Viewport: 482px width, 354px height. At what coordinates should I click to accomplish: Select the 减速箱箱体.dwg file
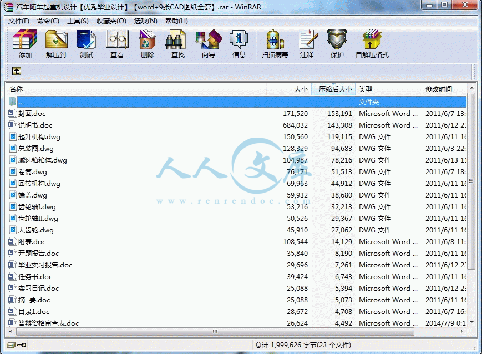(42, 160)
